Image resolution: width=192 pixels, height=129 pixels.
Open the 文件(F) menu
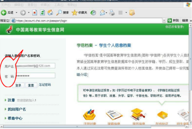pos(6,5)
